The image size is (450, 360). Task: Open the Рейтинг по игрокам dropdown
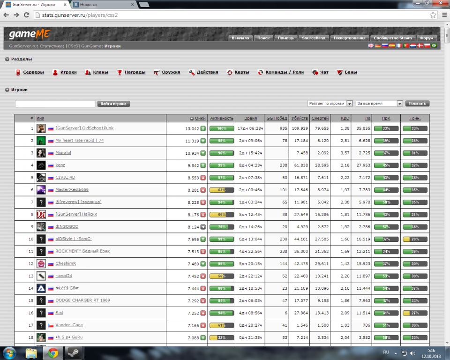[326, 104]
